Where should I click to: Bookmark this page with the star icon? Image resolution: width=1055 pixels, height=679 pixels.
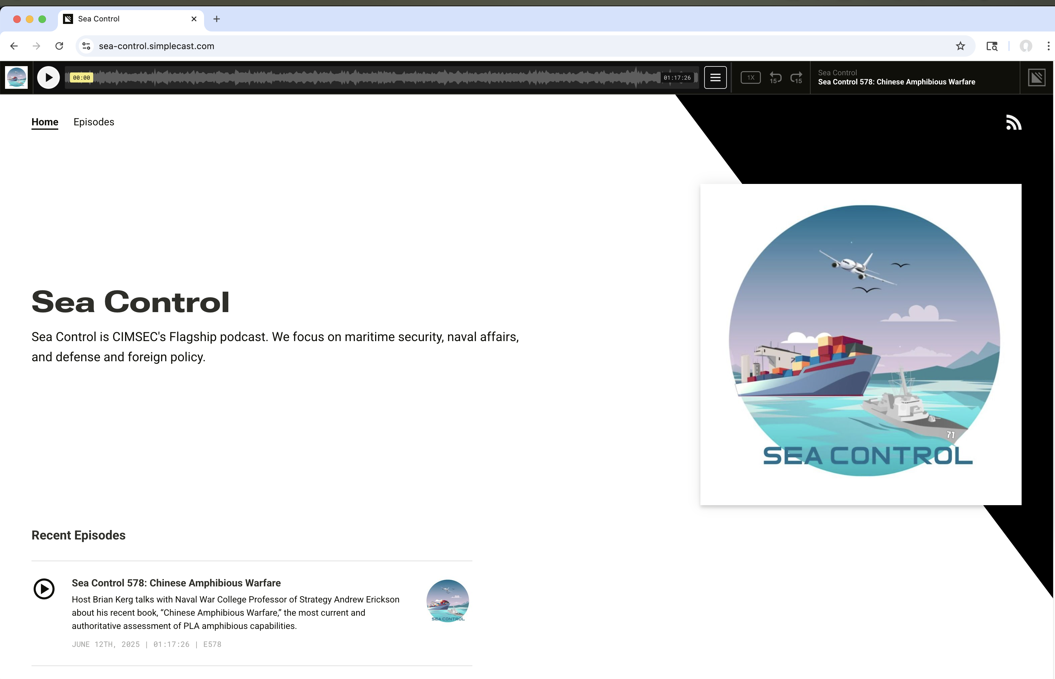tap(960, 46)
